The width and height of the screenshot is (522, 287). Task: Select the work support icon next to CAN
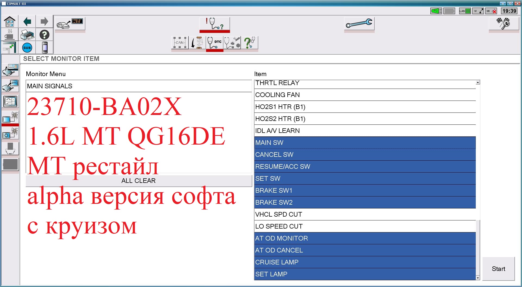click(x=197, y=43)
